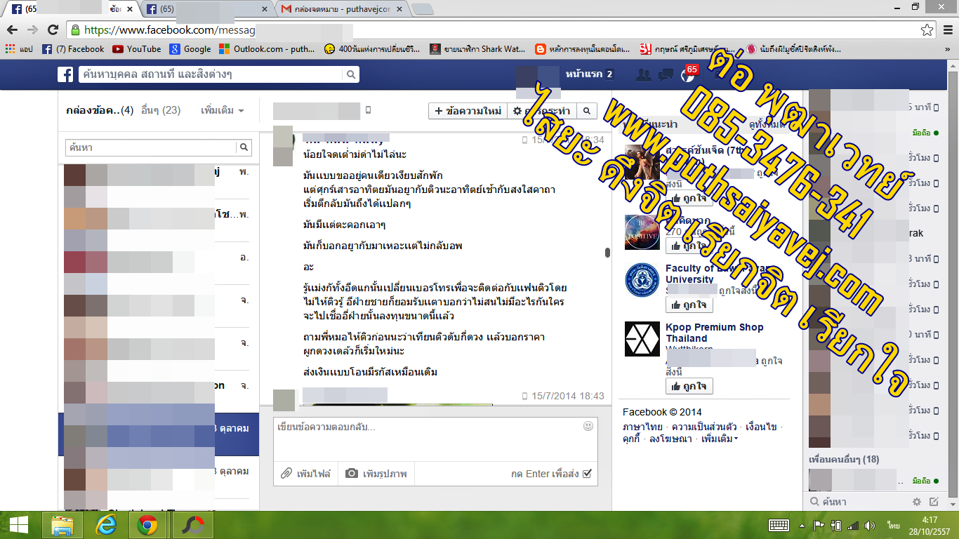Open chat sidebar settings gear
The image size is (959, 539).
916,502
